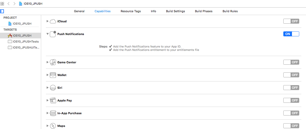Click the Maps section label

[61, 126]
